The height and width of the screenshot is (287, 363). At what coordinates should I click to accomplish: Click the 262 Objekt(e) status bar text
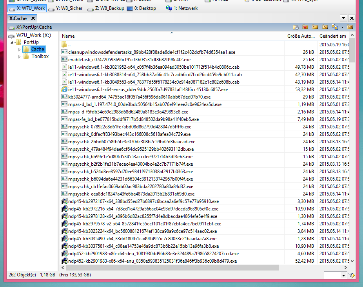pos(22,275)
